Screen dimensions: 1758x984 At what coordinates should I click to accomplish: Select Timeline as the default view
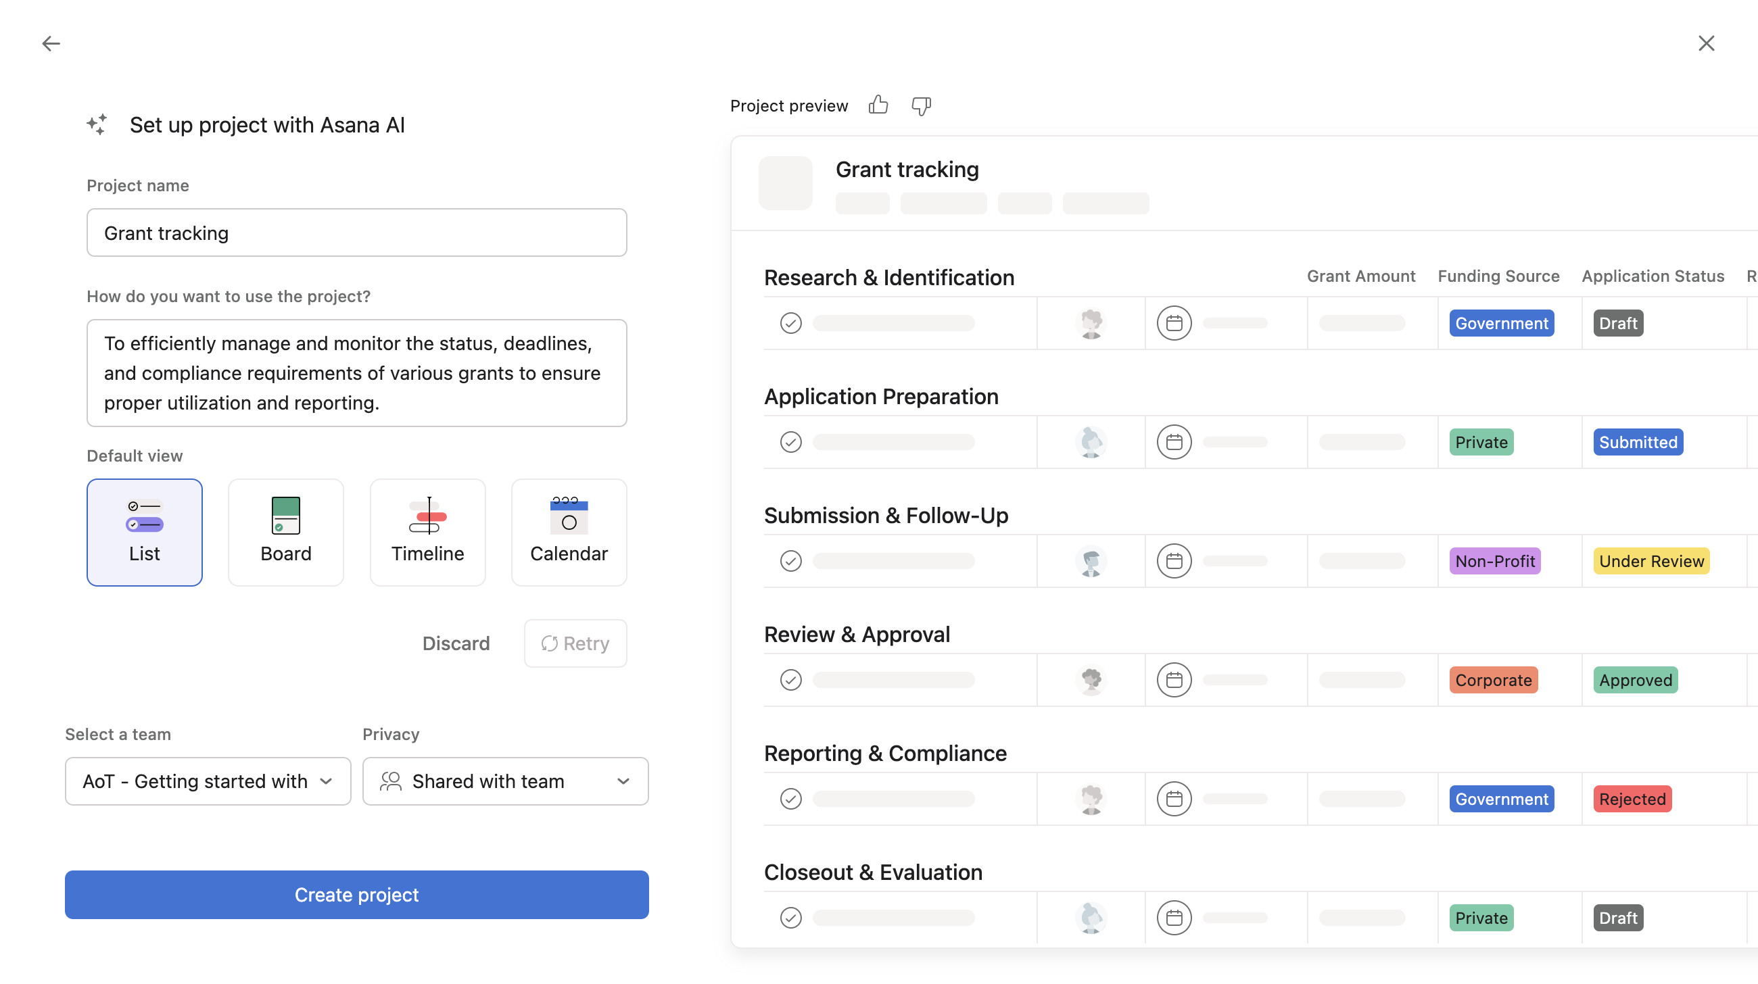(427, 533)
